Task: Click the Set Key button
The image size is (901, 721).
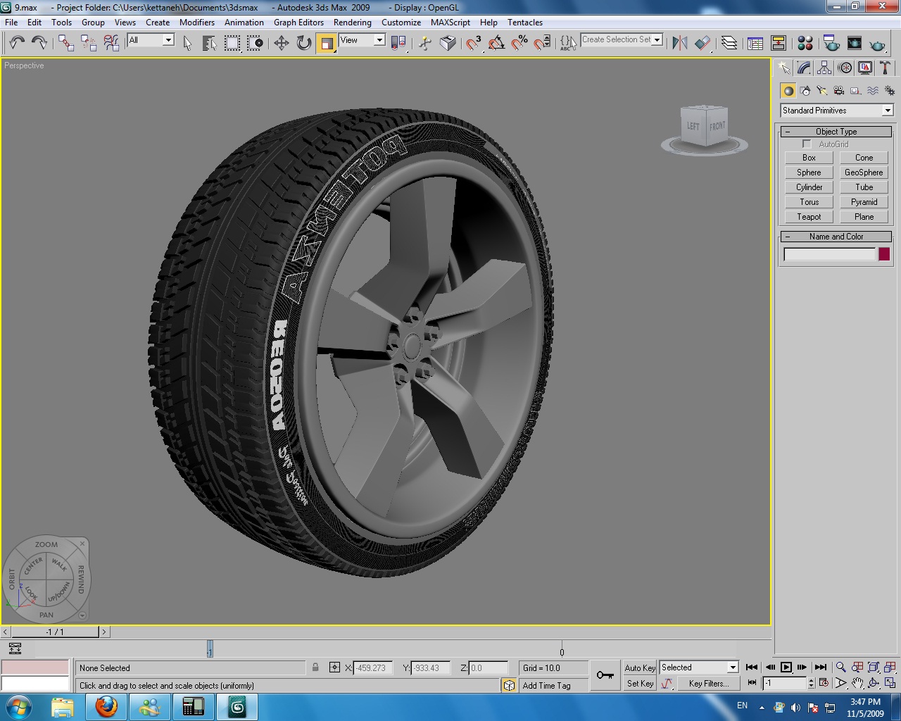Action: pos(640,684)
